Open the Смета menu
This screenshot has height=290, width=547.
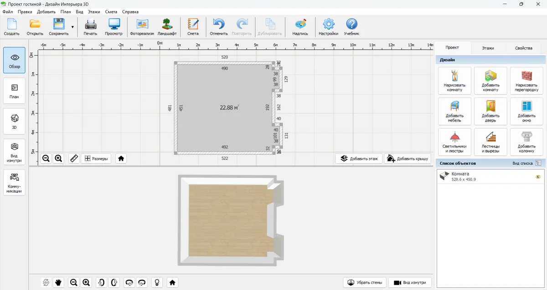tap(111, 11)
